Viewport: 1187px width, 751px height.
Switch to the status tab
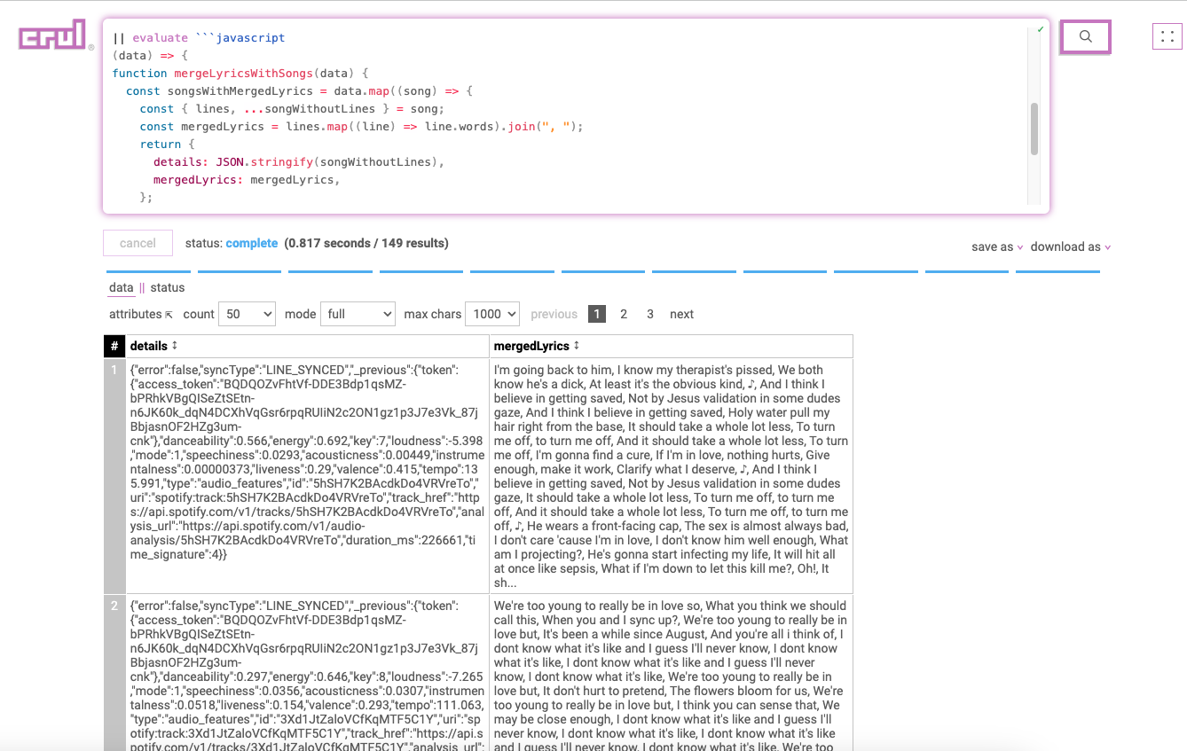(x=168, y=287)
